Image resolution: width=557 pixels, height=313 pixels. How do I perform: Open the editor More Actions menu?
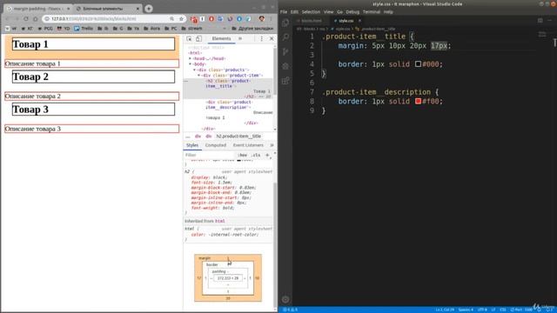pos(549,21)
